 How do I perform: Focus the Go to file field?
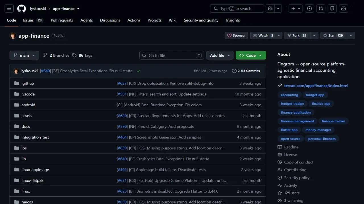(x=172, y=55)
